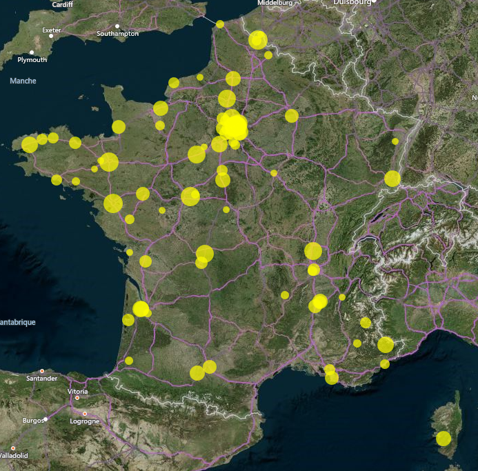This screenshot has width=478, height=471.
Task: Click the Southampton label
Action: tap(118, 34)
